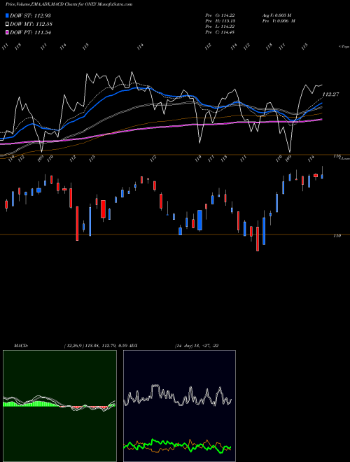Image resolution: width=350 pixels, height=462 pixels.
Task: Click the 'Avg V: 0.005 M' value
Action: (276, 15)
